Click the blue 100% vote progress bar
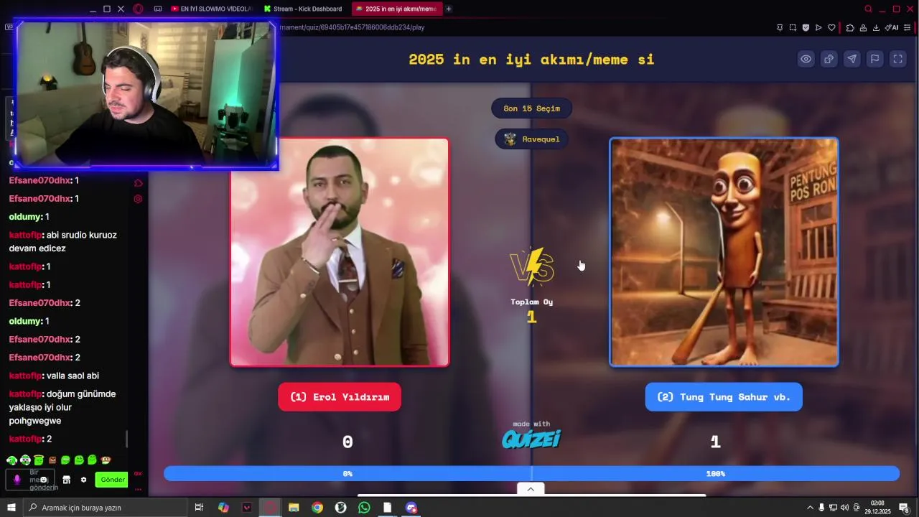Viewport: 919px width, 517px height. (716, 474)
